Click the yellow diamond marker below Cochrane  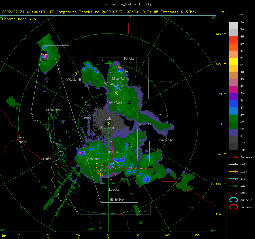coord(97,164)
